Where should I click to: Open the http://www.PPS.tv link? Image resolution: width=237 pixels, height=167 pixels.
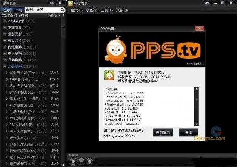tap(119, 136)
